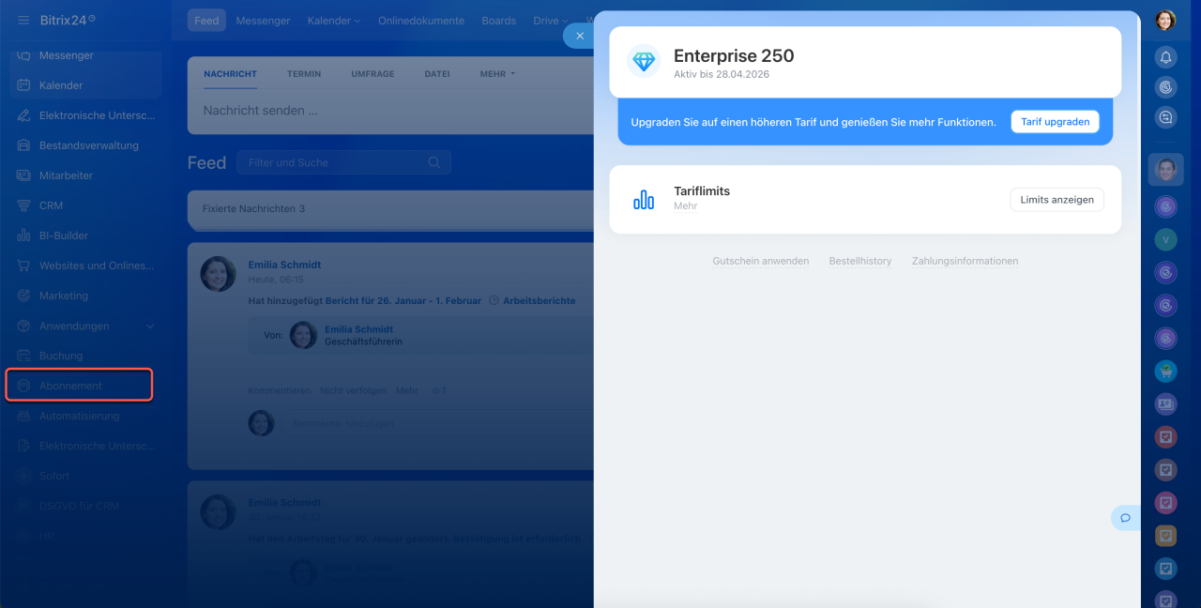Select the UMFRAGE composer tab
The height and width of the screenshot is (608, 1201).
click(x=372, y=74)
